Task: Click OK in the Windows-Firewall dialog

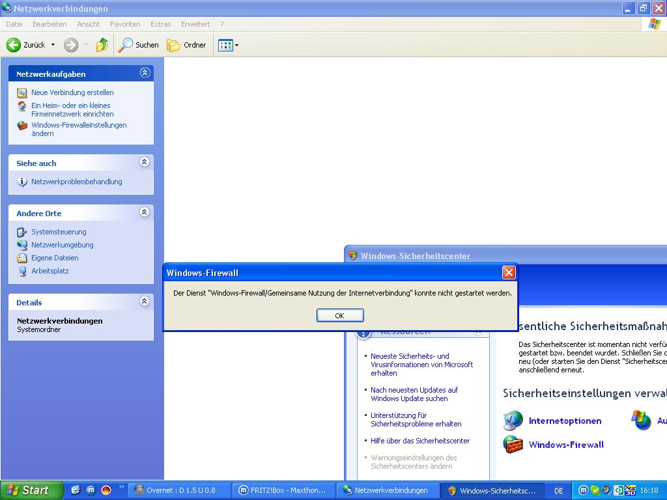Action: tap(340, 316)
